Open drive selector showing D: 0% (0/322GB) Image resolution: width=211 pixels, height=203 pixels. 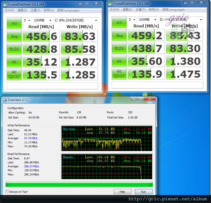tap(181, 20)
